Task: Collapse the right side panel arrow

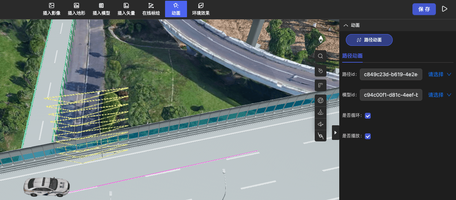Action: [x=336, y=133]
